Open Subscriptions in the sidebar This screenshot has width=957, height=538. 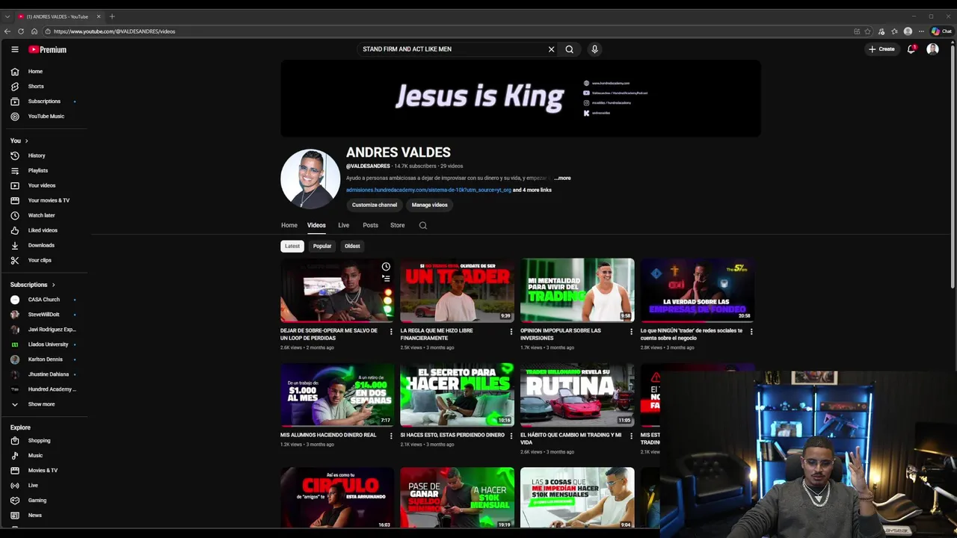(x=44, y=102)
